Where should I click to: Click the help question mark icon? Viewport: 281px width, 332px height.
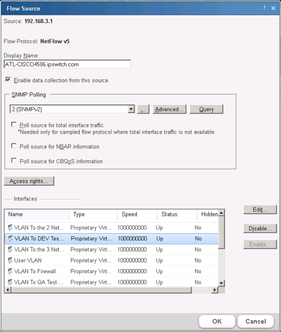pos(264,8)
